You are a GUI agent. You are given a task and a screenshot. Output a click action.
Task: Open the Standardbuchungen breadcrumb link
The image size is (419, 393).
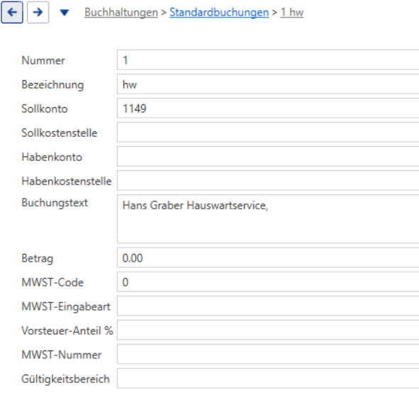pyautogui.click(x=219, y=12)
